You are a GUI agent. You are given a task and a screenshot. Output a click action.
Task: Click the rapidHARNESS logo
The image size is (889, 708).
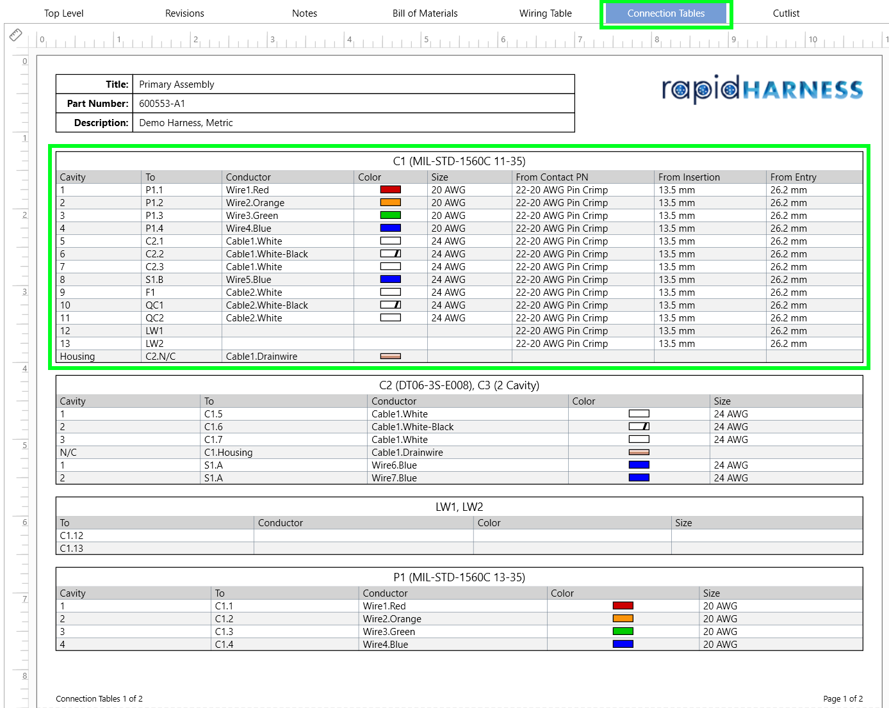pyautogui.click(x=762, y=90)
